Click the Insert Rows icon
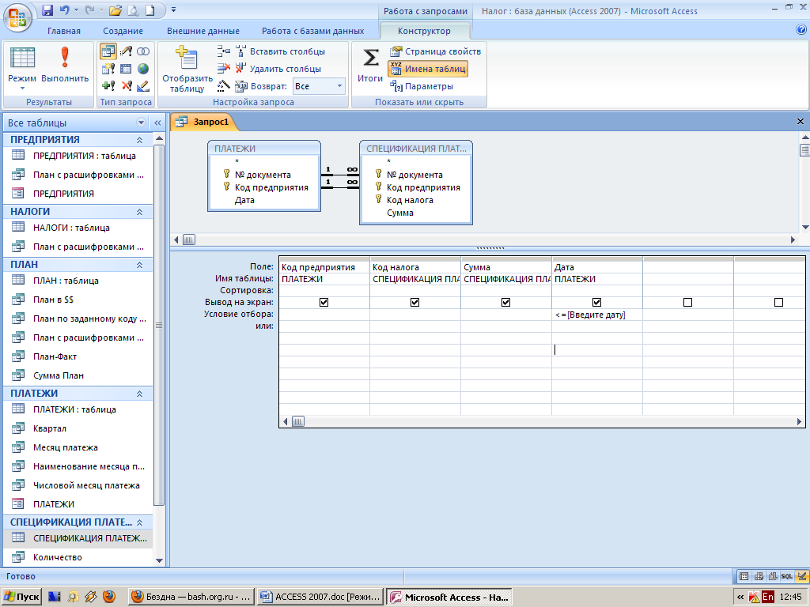The image size is (810, 607). [223, 51]
